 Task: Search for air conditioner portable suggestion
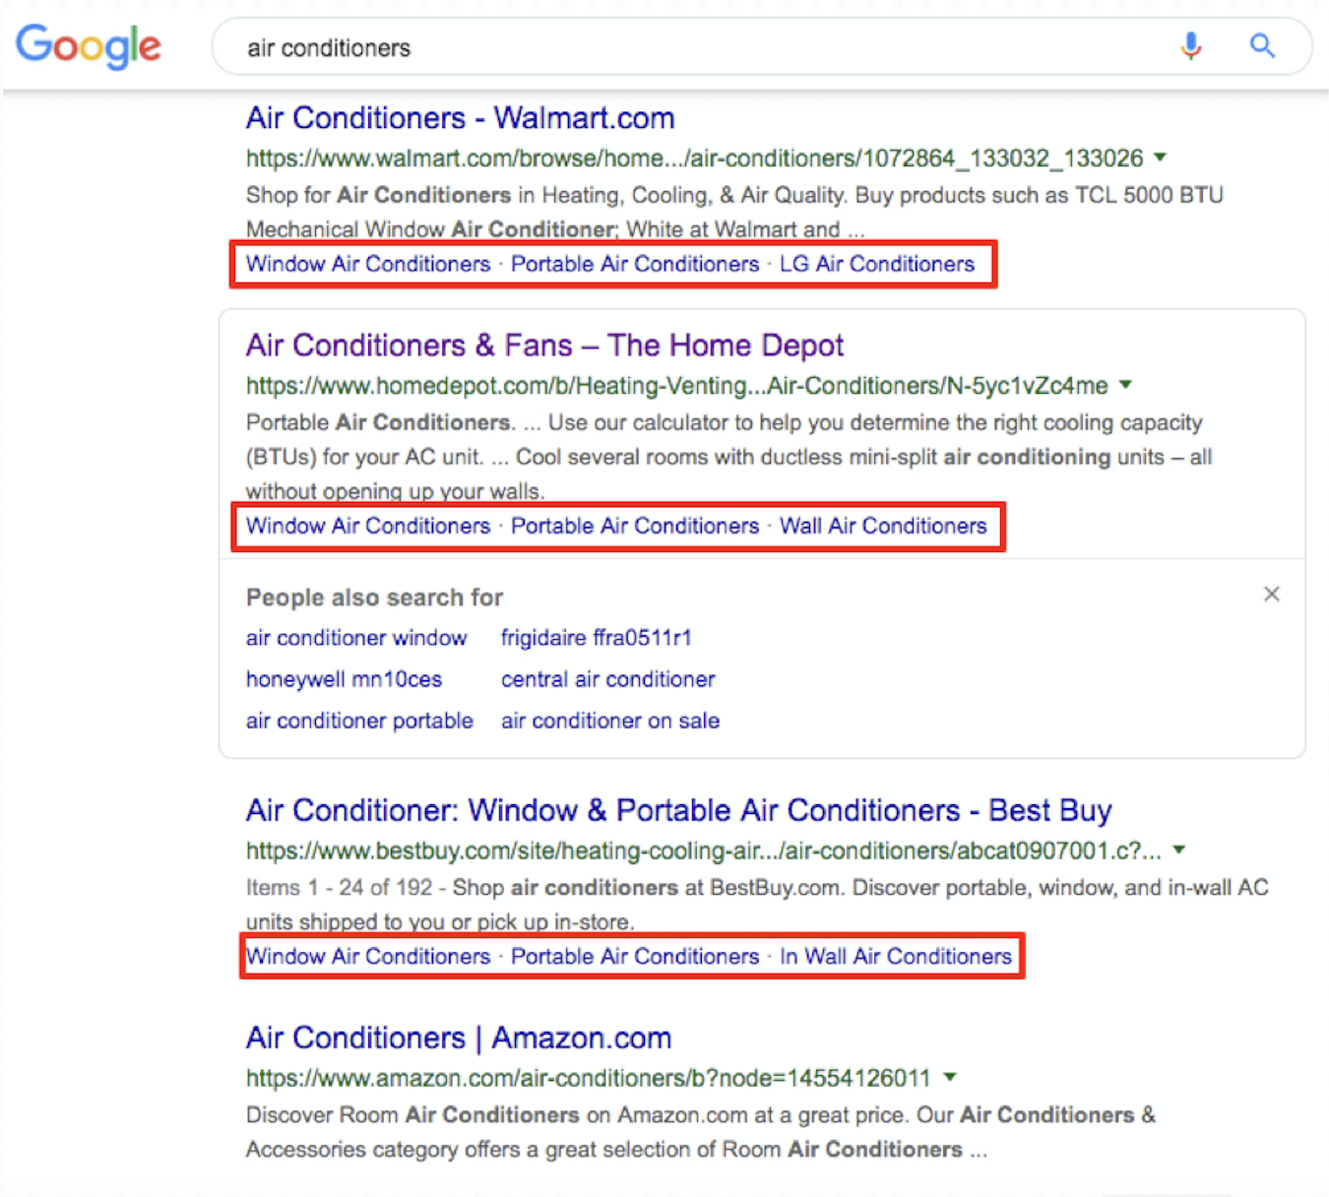(x=359, y=721)
